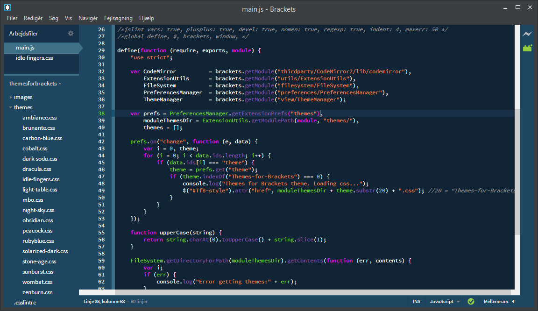Screen dimensions: 538x311
Task: Open the themesforbrackets project dropdown
Action: [35, 84]
